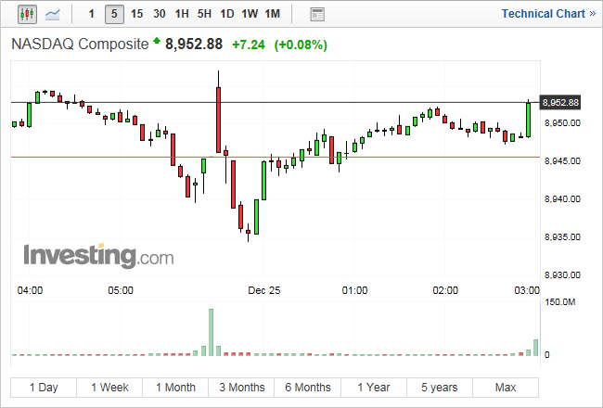Show the 5 years range
603x408 pixels.
click(440, 388)
